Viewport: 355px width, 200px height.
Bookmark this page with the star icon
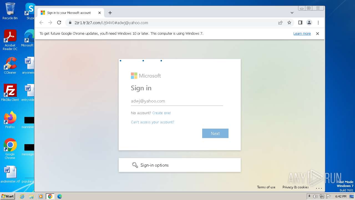tap(289, 22)
